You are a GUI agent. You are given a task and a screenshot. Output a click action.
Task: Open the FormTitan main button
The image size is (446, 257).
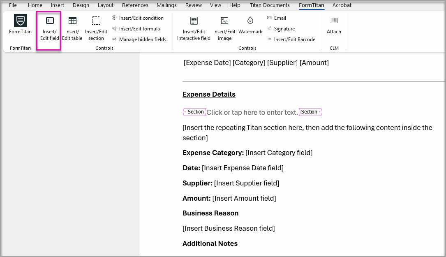click(x=20, y=24)
